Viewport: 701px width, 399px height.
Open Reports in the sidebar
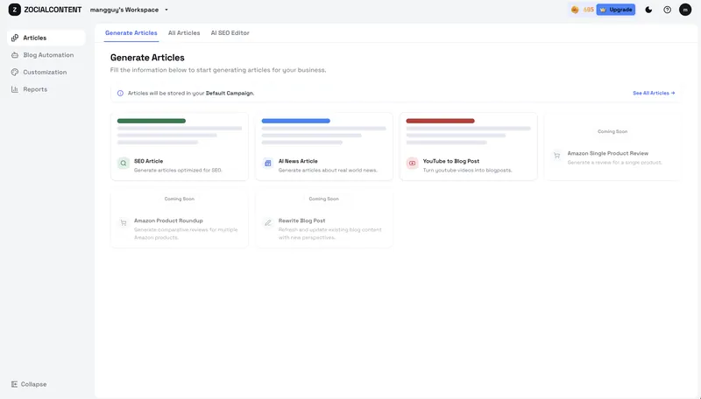(x=46, y=89)
